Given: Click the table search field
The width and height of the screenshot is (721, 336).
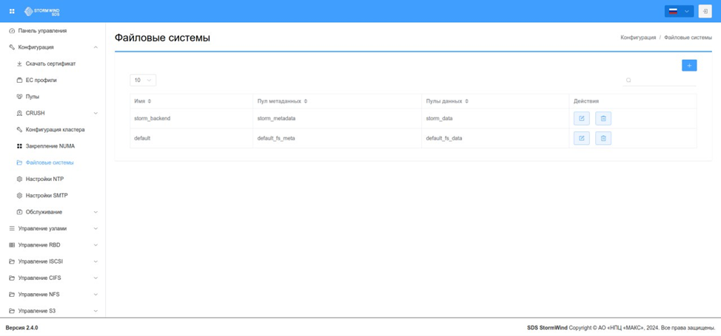Looking at the screenshot, I should pos(660,80).
